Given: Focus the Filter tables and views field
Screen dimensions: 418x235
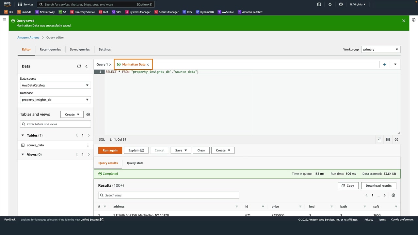Looking at the screenshot, I should [56, 124].
